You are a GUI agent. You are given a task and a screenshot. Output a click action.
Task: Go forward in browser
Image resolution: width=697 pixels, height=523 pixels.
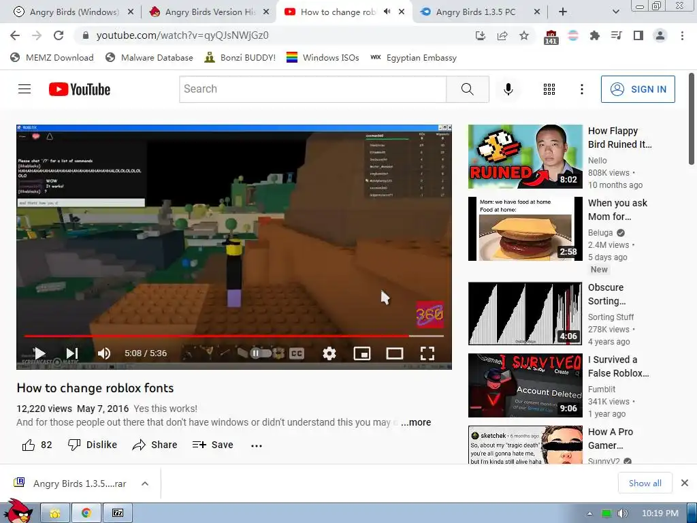[37, 35]
